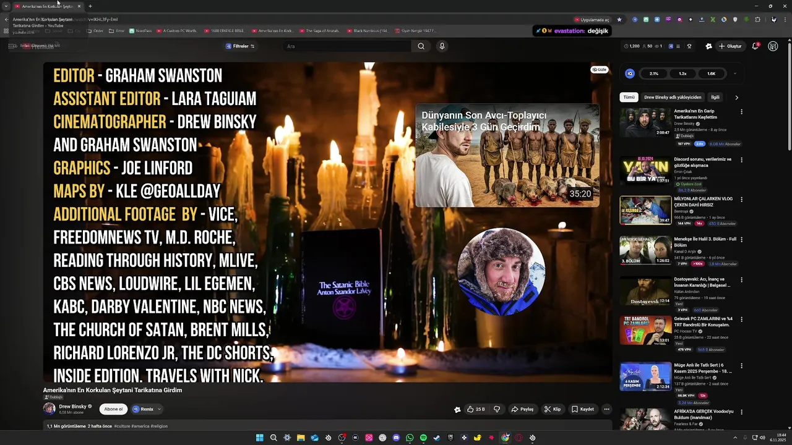
Task: Open Amerika'nın En Garip Tarikatlarını thumbnail
Action: [x=645, y=122]
